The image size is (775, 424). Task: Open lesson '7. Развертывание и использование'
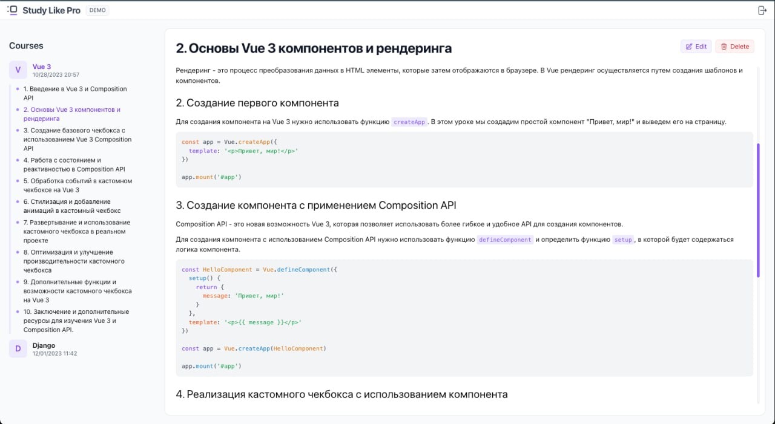pyautogui.click(x=76, y=231)
